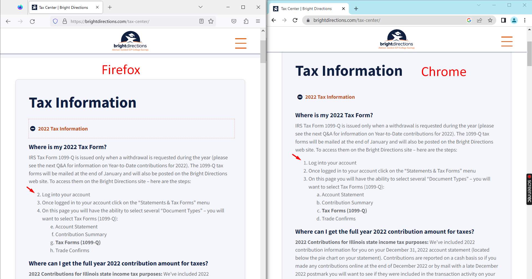The height and width of the screenshot is (279, 532).
Task: Share this page via Chrome share icon
Action: (480, 20)
